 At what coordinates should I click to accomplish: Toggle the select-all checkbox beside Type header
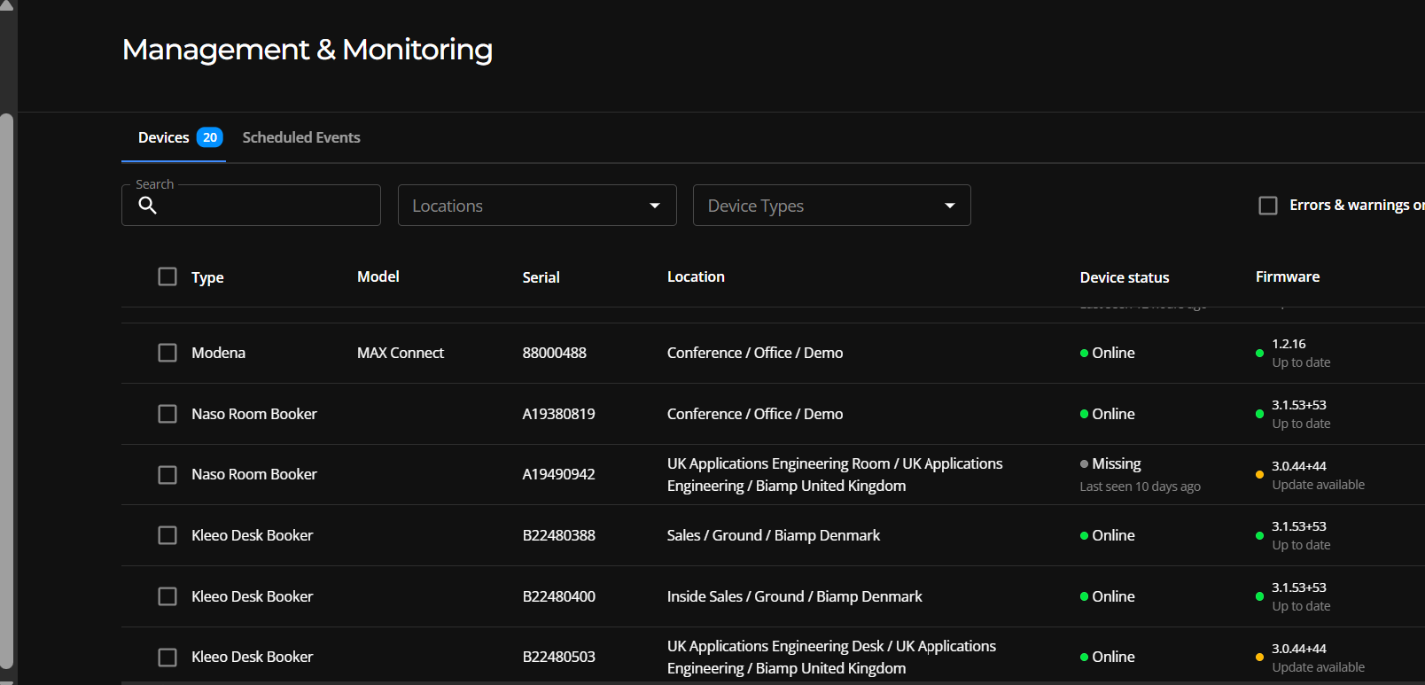pos(167,276)
